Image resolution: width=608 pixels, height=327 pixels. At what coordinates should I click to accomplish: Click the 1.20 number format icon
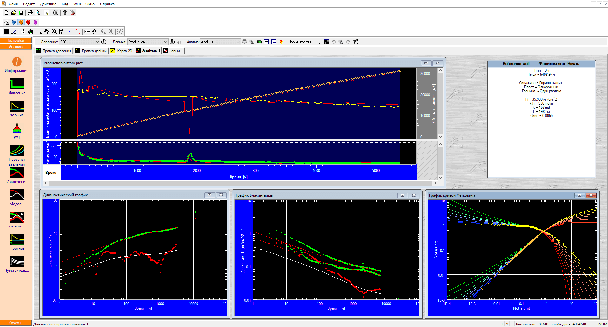[87, 32]
